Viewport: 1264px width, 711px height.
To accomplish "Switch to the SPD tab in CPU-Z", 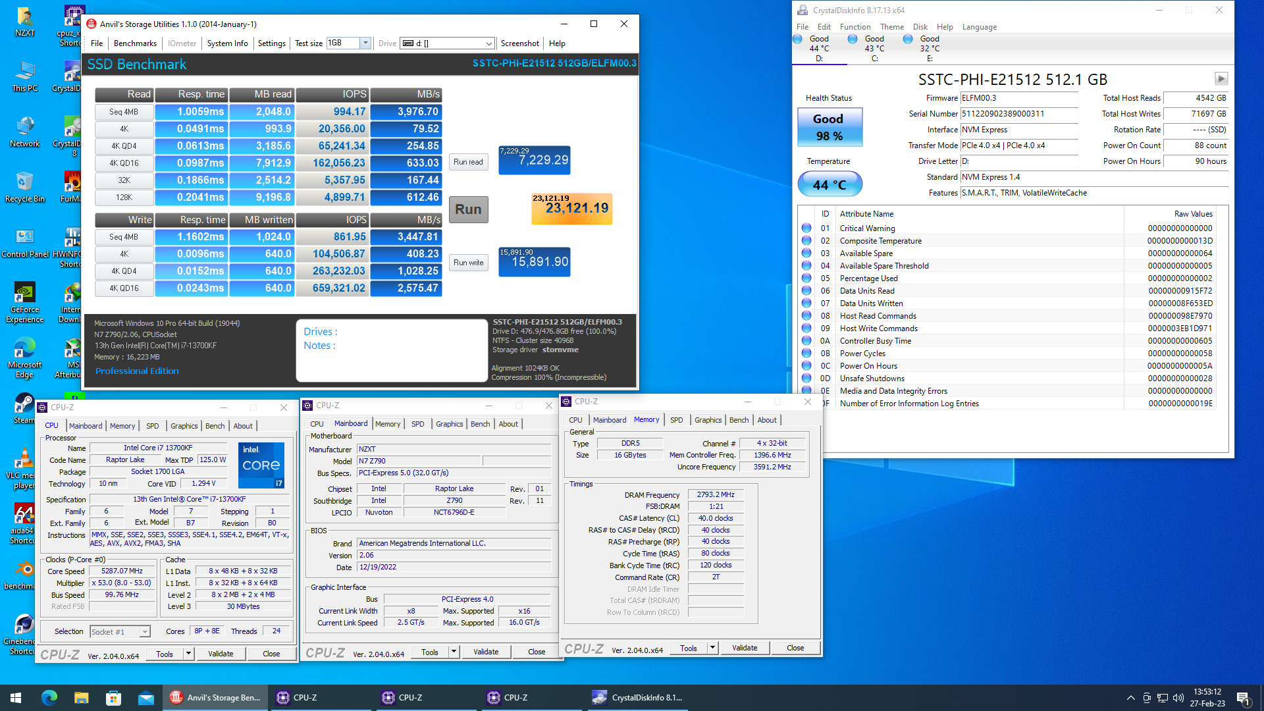I will [x=152, y=425].
